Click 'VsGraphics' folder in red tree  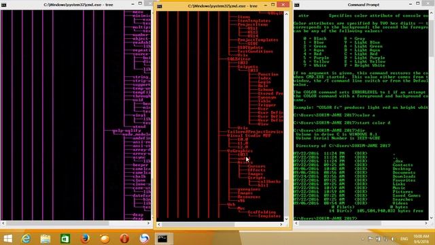[240, 151]
